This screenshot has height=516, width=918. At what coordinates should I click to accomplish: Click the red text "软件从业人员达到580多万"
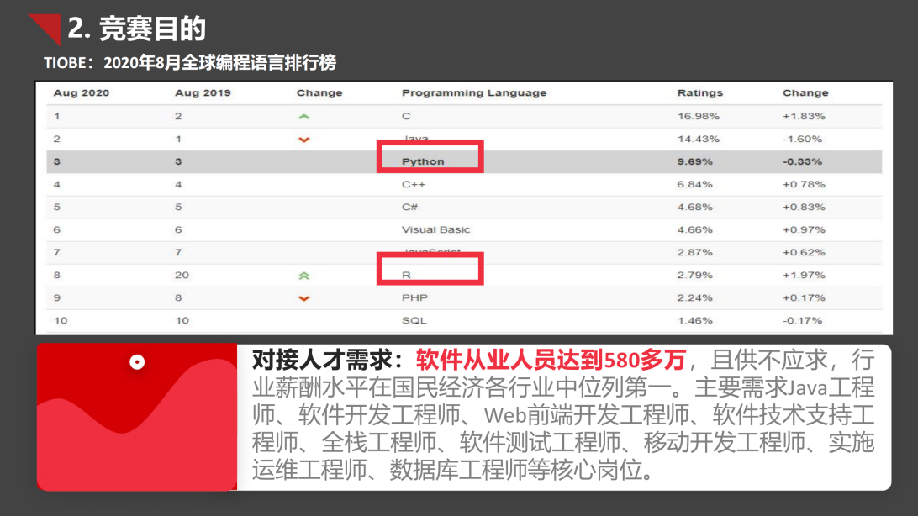[551, 361]
